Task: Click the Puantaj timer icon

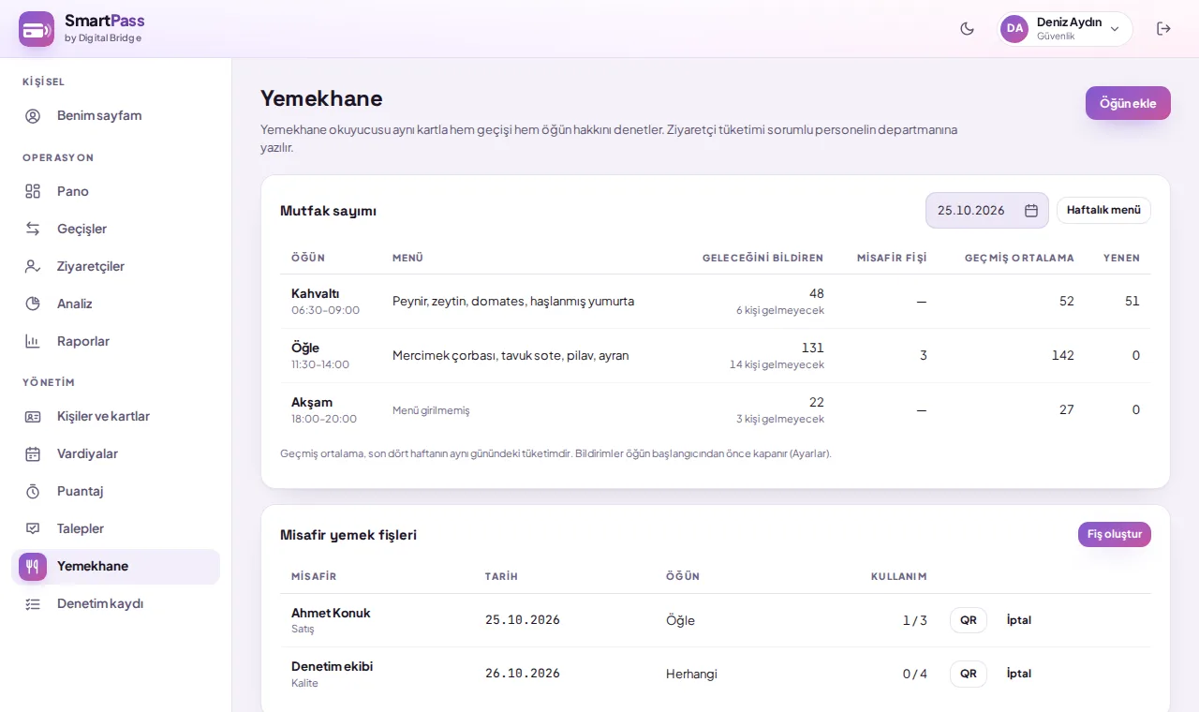Action: [33, 491]
